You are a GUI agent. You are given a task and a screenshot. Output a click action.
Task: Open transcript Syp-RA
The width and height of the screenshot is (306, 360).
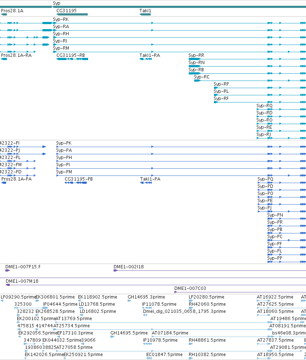tap(61, 26)
